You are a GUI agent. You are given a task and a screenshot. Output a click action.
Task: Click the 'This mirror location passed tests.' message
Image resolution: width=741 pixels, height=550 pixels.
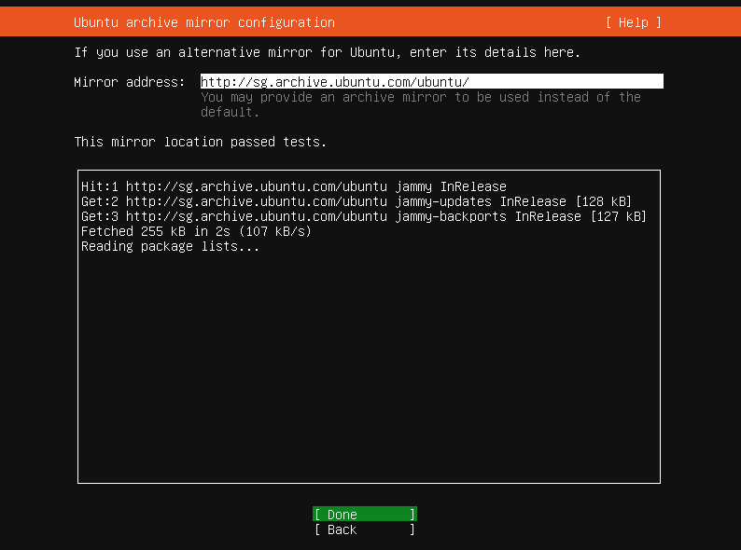click(200, 142)
